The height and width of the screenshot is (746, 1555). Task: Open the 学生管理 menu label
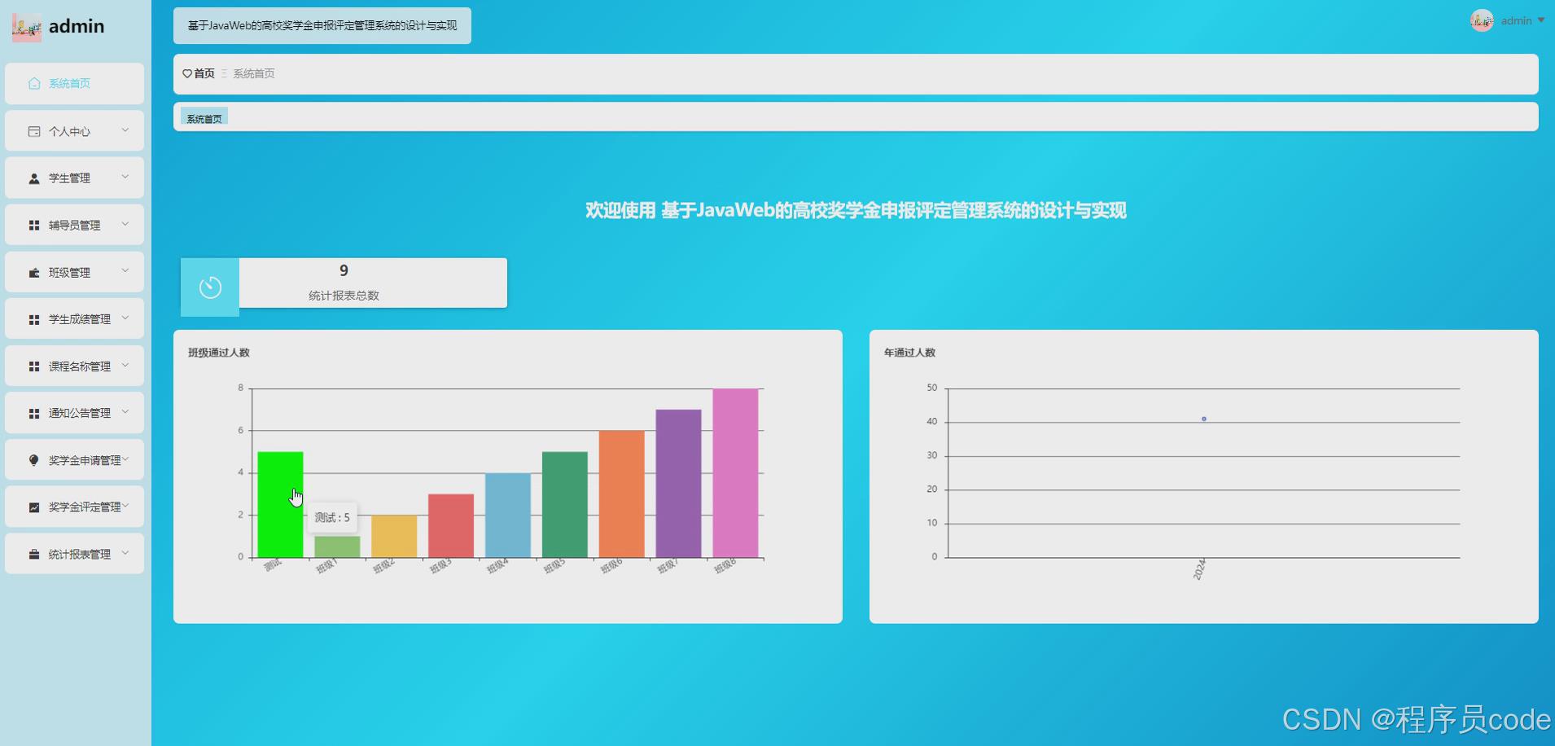tap(69, 178)
